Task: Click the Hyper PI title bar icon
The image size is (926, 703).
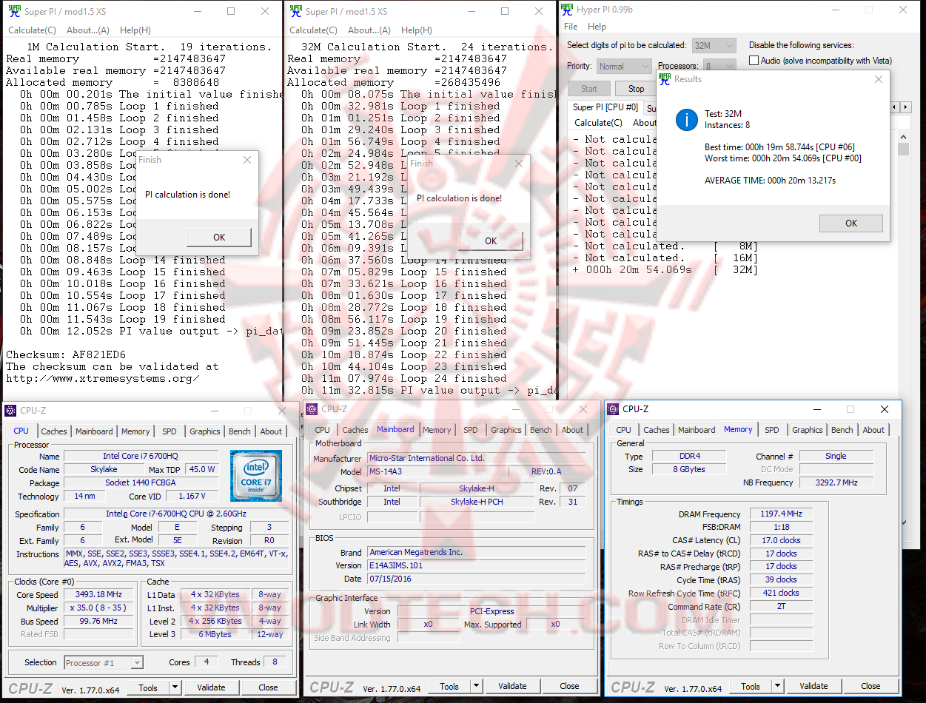Action: pyautogui.click(x=567, y=10)
